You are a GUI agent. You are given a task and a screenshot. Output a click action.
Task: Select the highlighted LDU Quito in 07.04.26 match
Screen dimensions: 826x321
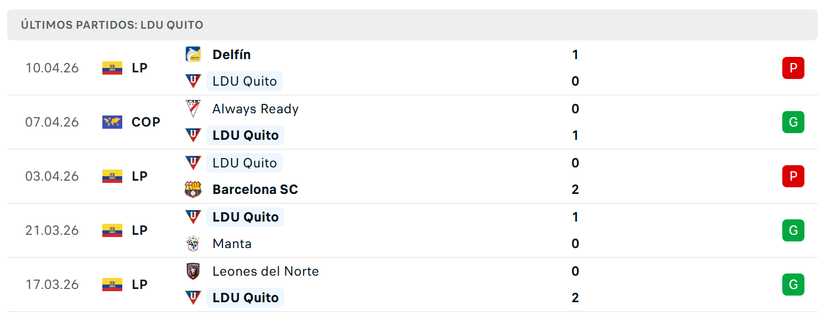pyautogui.click(x=245, y=135)
